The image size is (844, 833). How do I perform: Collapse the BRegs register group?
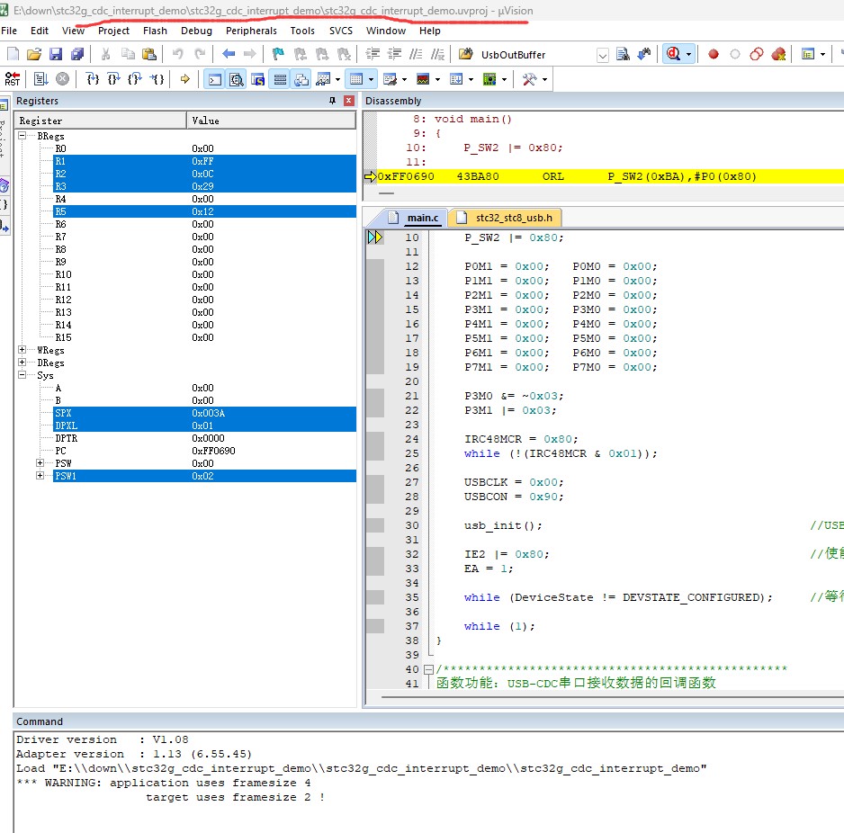tap(22, 136)
